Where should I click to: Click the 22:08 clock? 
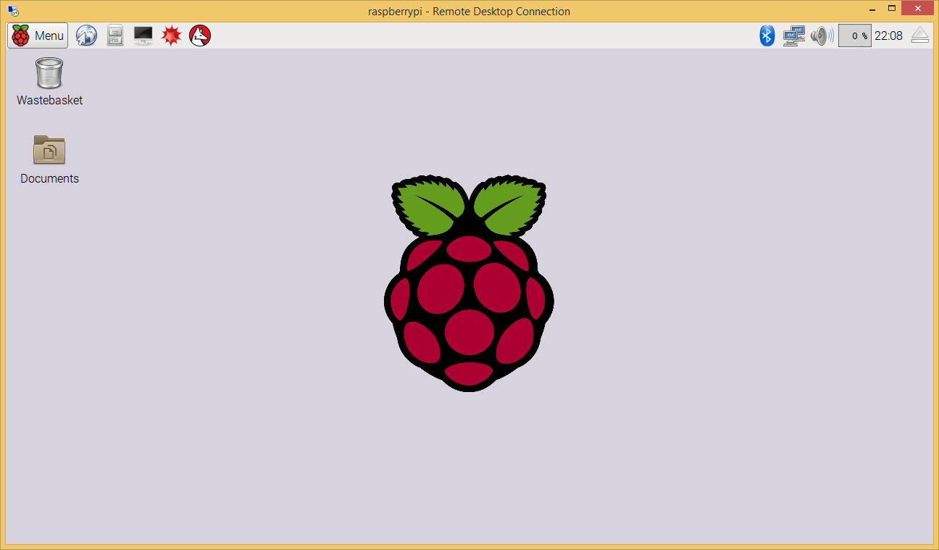pos(889,36)
